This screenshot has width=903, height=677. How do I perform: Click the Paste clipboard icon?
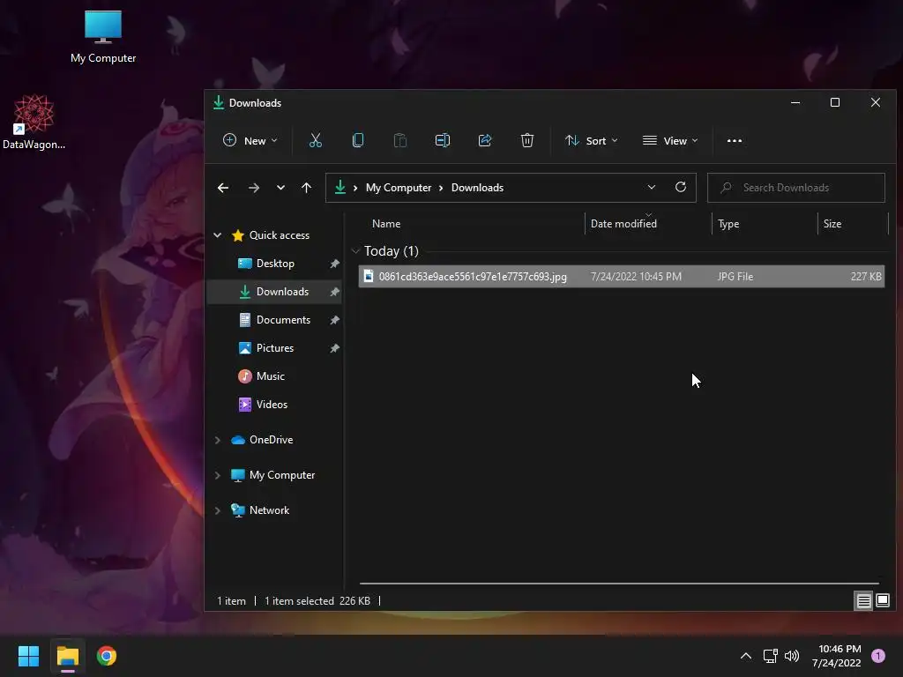click(x=399, y=140)
